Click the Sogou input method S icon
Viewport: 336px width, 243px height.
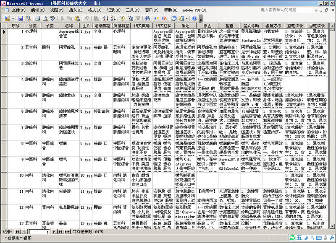[x=292, y=238]
